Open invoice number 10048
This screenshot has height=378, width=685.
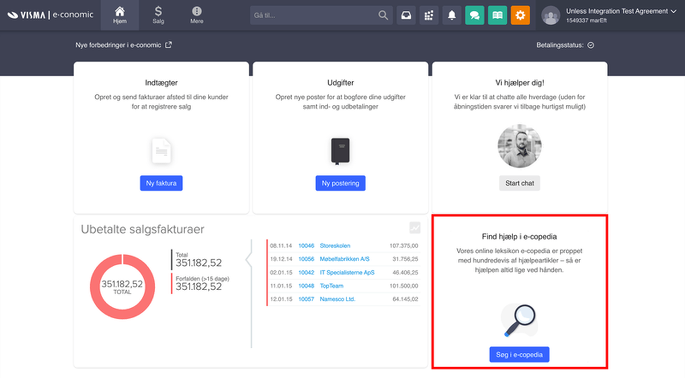pyautogui.click(x=306, y=286)
